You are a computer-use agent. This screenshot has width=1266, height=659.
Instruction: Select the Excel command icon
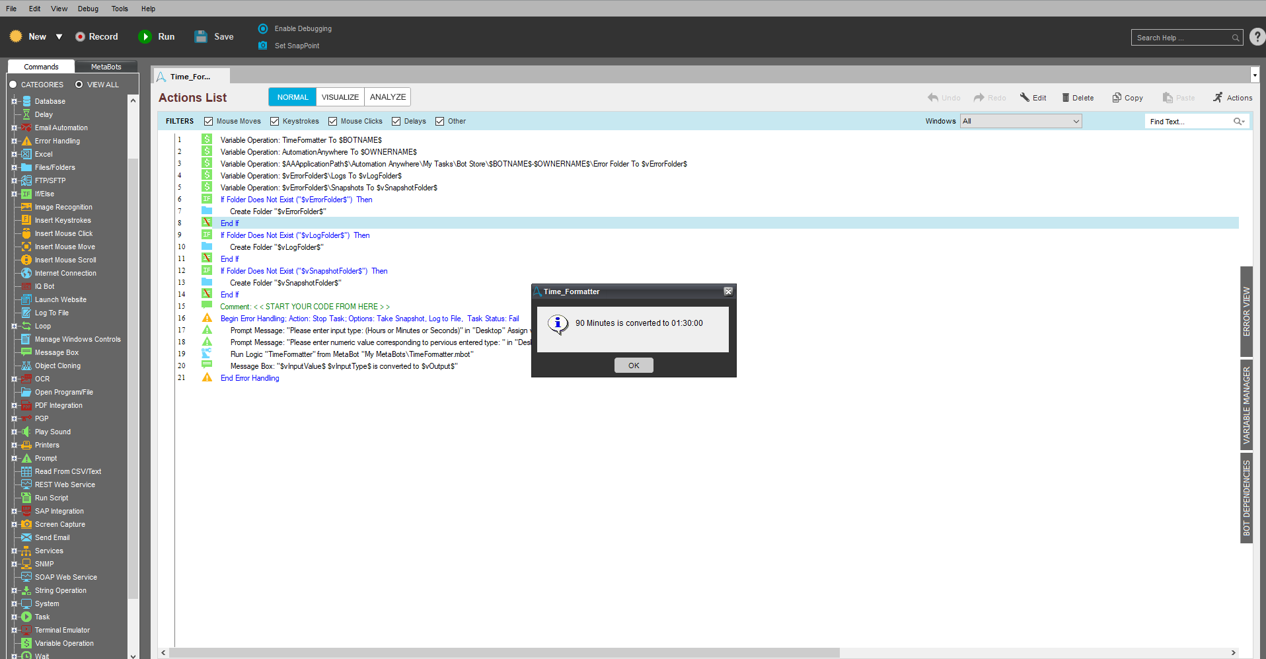coord(26,154)
